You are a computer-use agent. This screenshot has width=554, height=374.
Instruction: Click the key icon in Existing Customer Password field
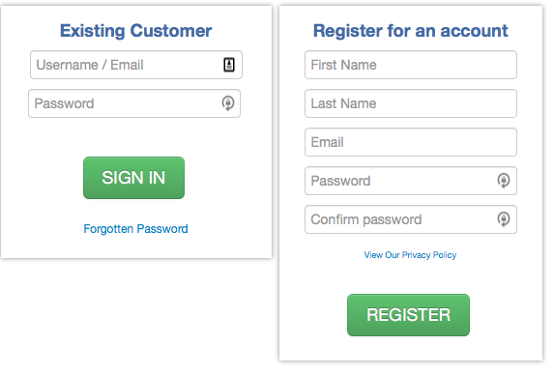(x=228, y=103)
